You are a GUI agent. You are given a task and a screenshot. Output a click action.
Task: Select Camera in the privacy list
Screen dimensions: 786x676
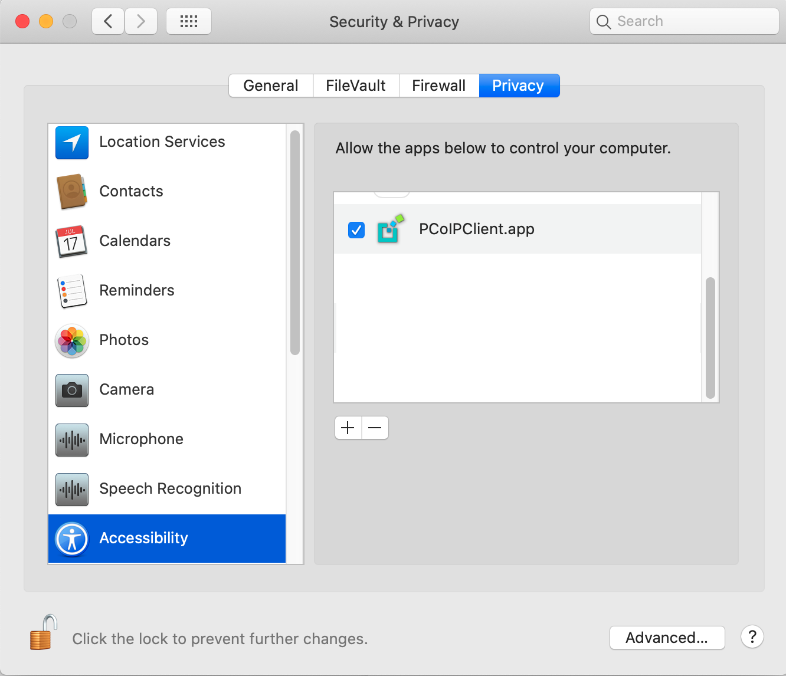[167, 390]
